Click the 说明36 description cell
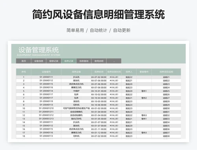The height and width of the screenshot is (150, 197). tap(166, 129)
